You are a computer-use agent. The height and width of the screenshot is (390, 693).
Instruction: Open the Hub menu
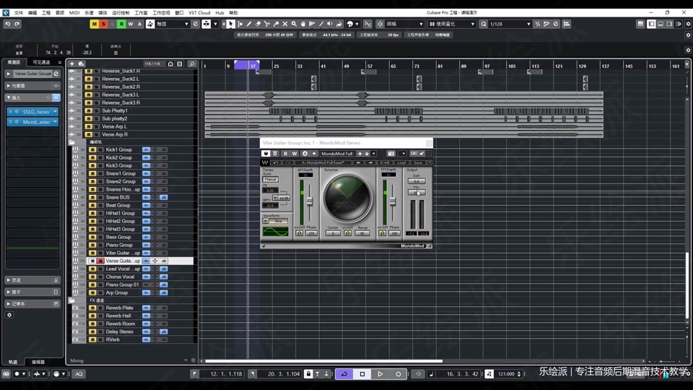219,13
